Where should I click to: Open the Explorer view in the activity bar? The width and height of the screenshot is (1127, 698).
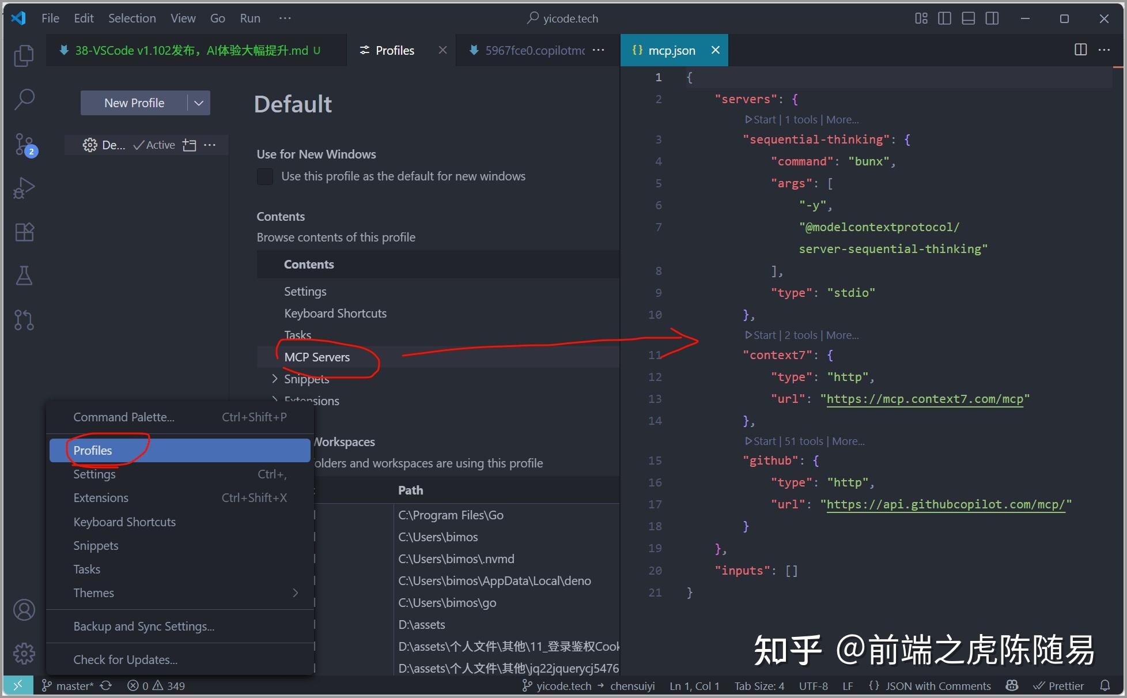(x=24, y=55)
